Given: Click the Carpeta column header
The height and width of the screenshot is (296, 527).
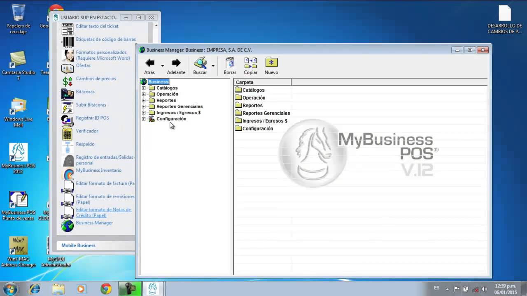Looking at the screenshot, I should click(x=263, y=82).
